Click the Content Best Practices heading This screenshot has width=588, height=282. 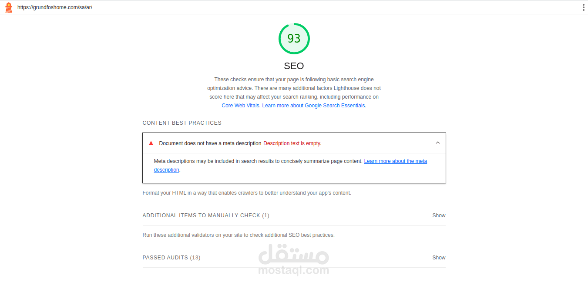point(182,123)
